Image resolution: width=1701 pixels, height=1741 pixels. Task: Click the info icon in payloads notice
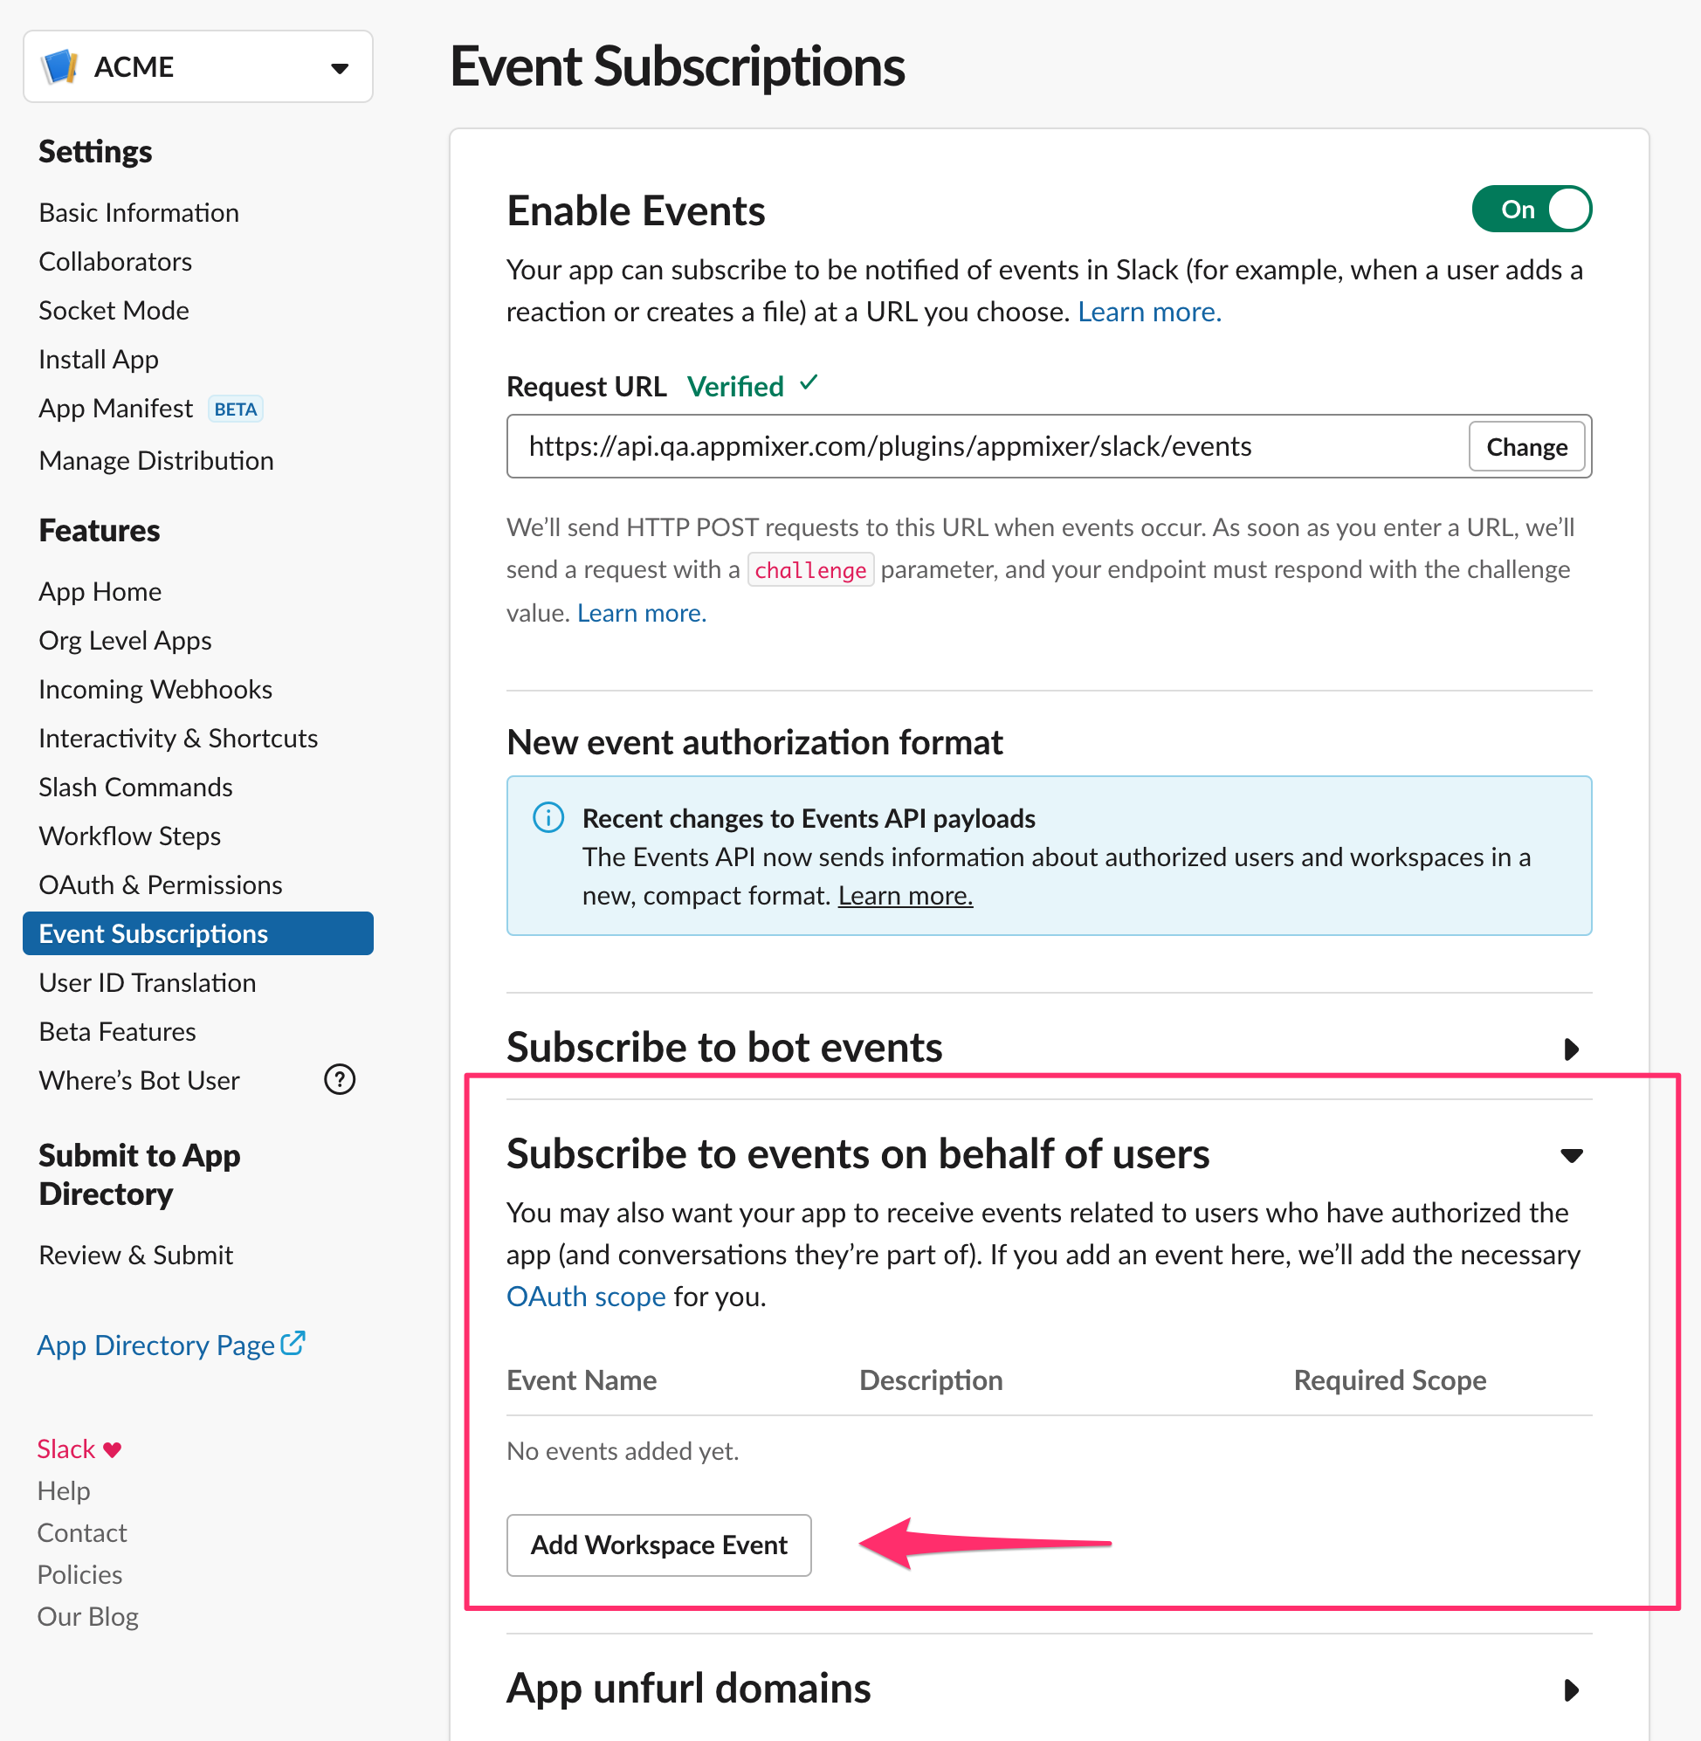548,818
